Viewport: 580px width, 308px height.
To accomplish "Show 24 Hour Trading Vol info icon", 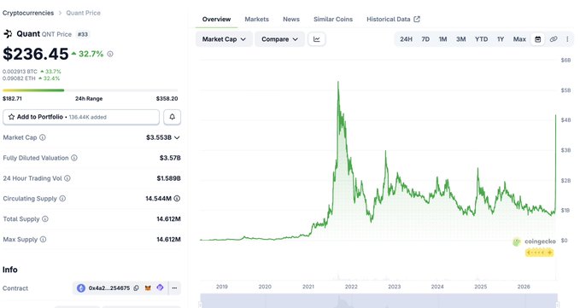I will click(67, 178).
